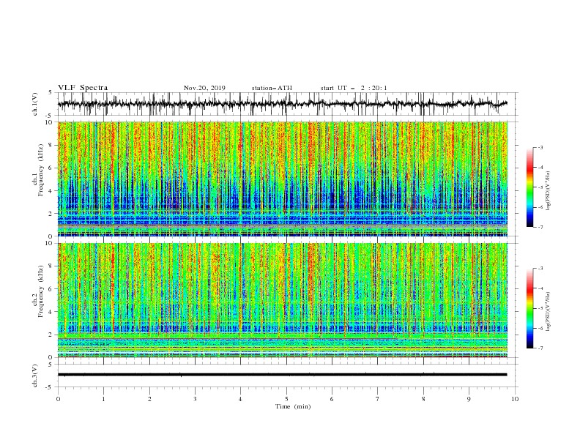Click the "8" kHz tick of ch.1 spectrogram
This screenshot has width=580, height=448.
51,145
